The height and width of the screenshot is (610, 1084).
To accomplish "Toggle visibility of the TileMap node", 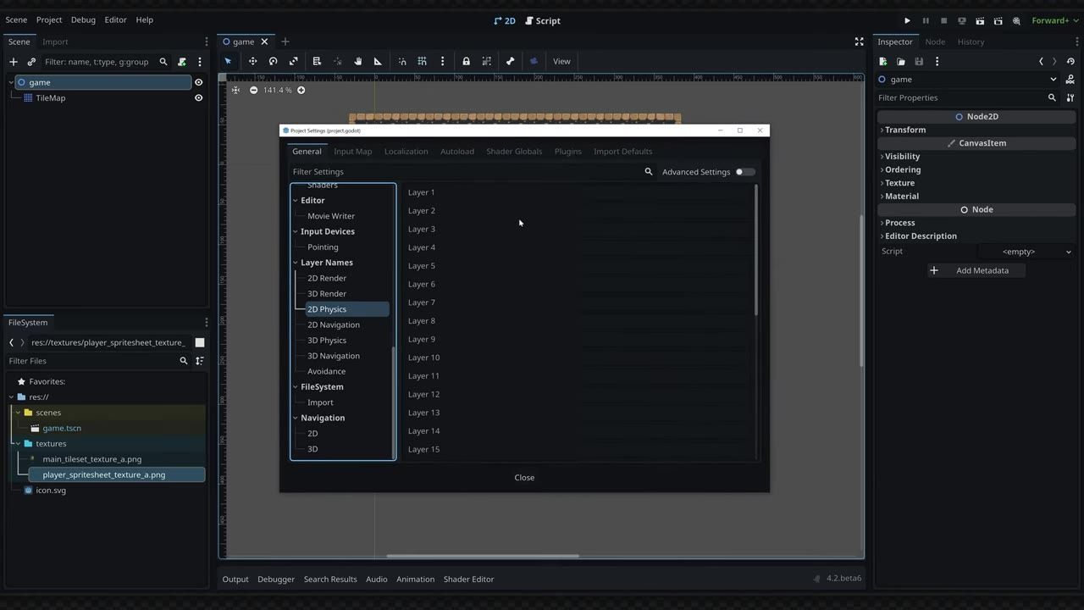I will pos(198,97).
